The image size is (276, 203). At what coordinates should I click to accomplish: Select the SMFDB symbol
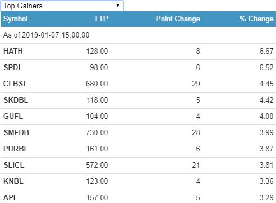[x=16, y=132]
